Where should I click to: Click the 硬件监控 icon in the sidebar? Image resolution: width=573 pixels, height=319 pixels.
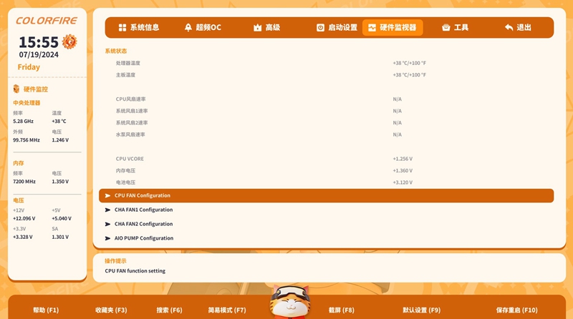16,89
